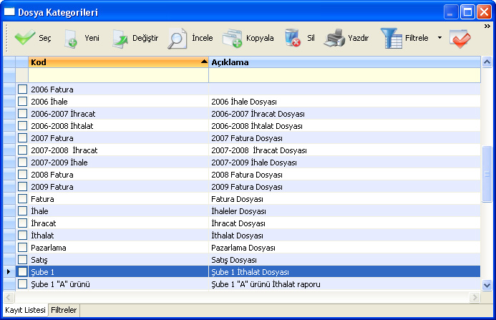Expand the toolbar overflow chevron

pos(487,26)
